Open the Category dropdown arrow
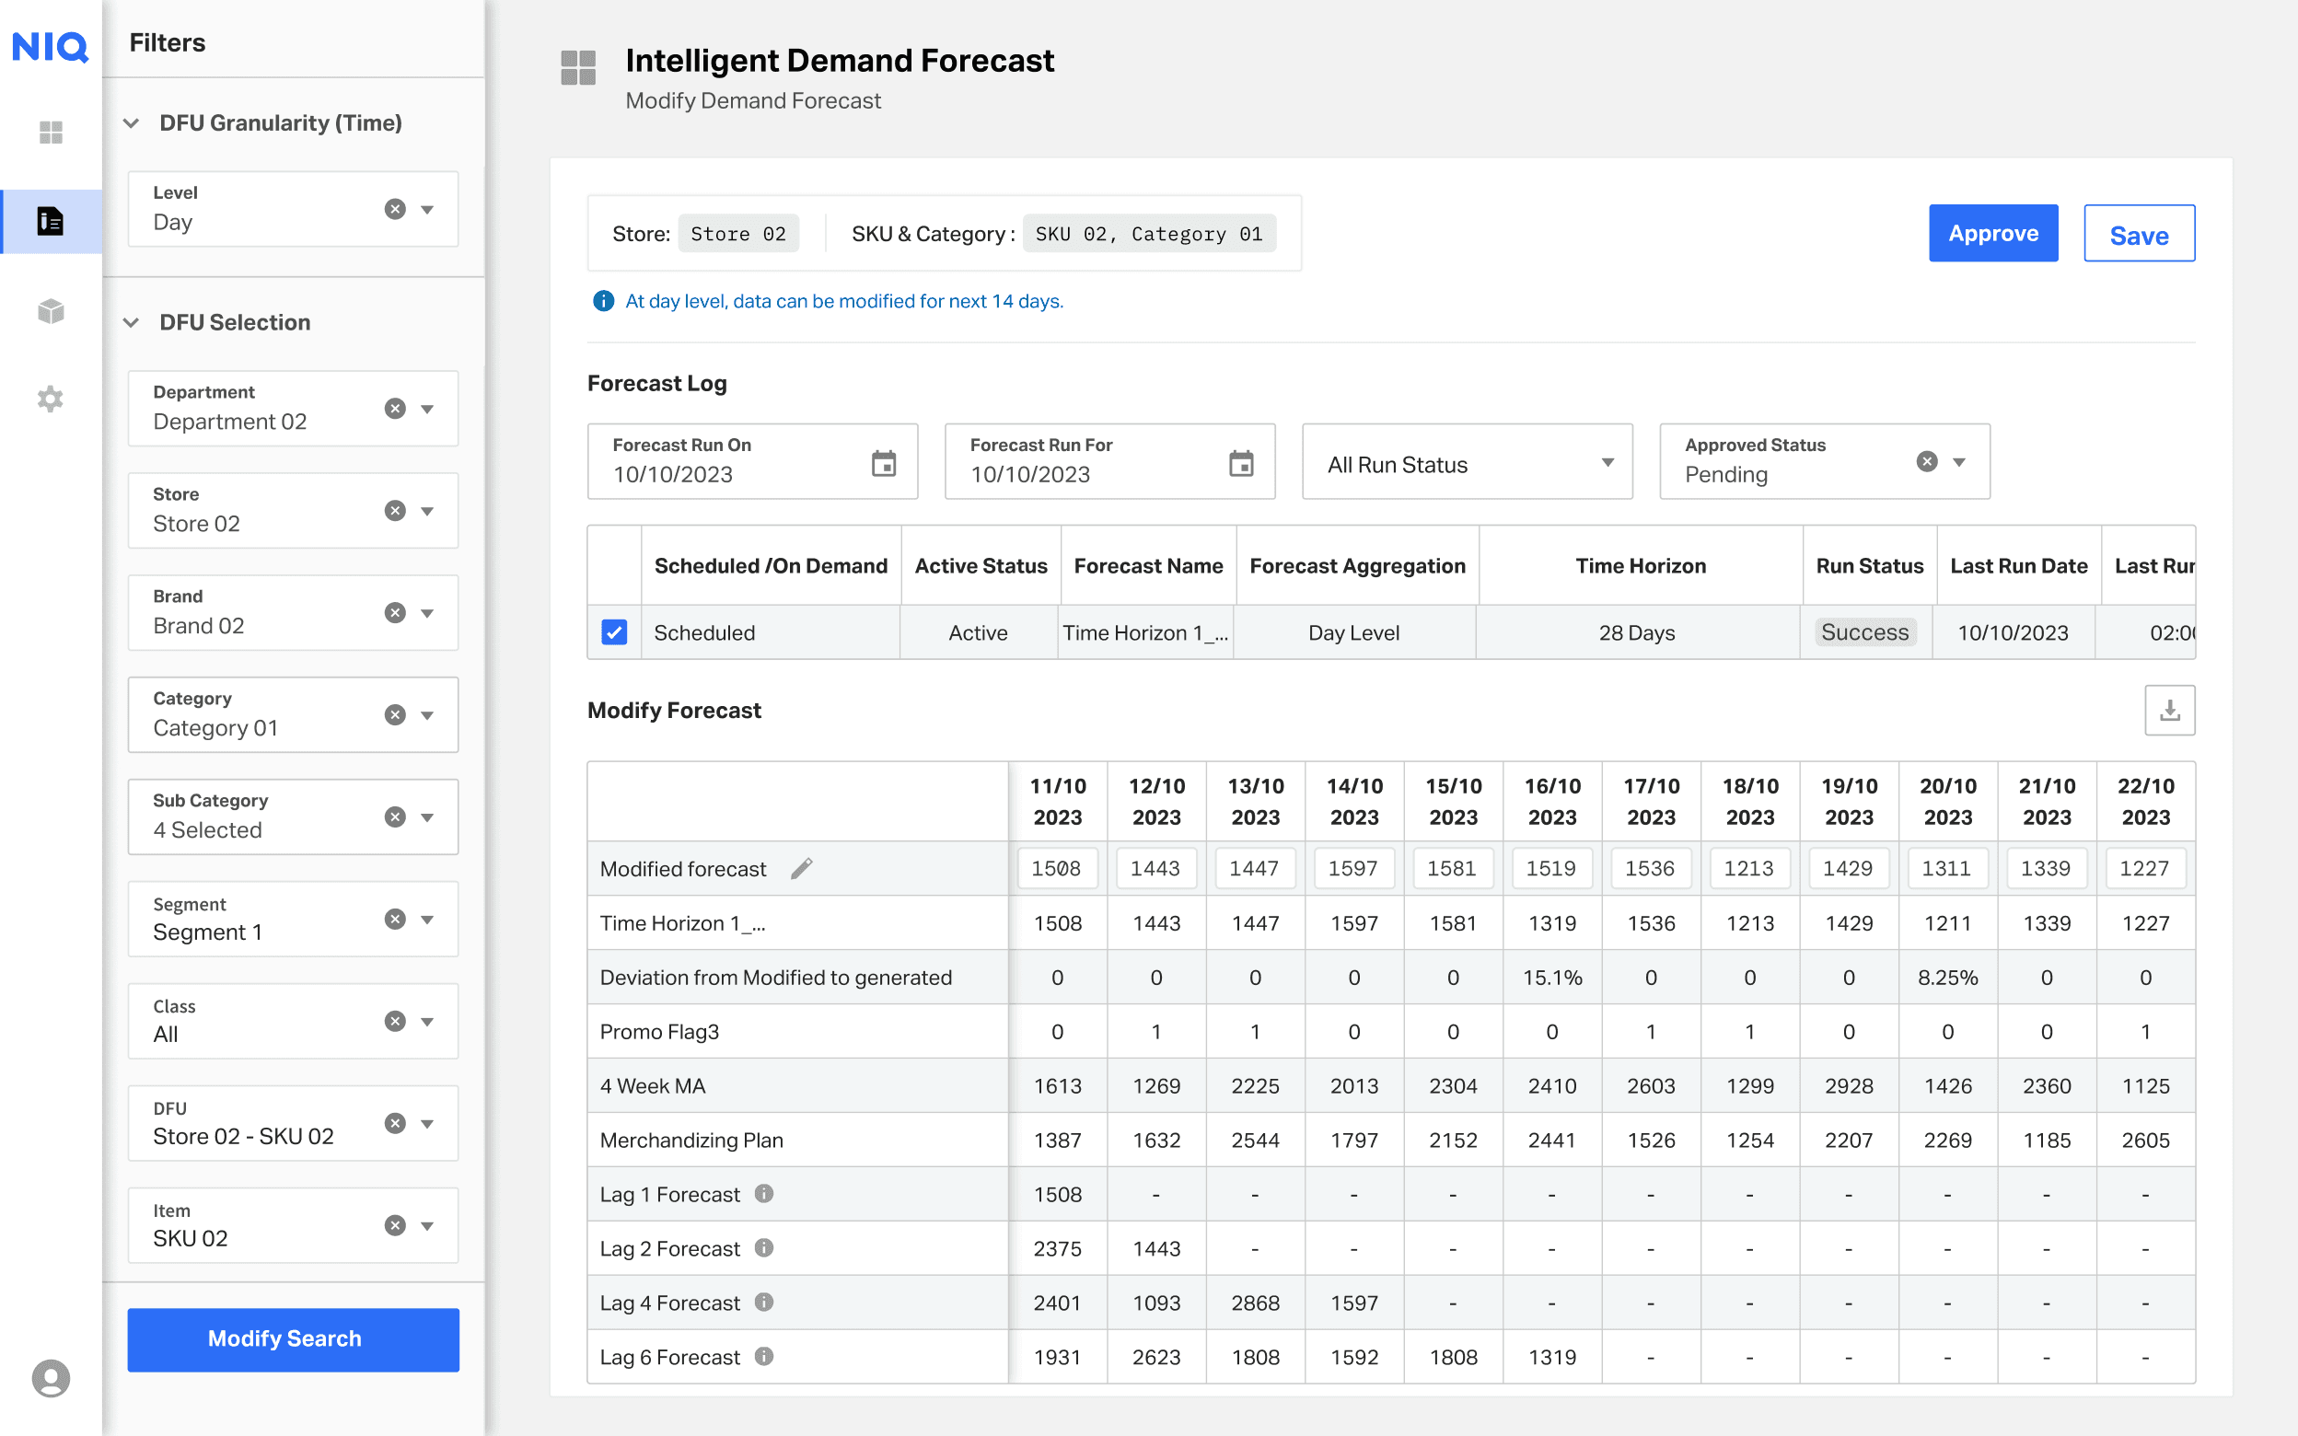 427,716
